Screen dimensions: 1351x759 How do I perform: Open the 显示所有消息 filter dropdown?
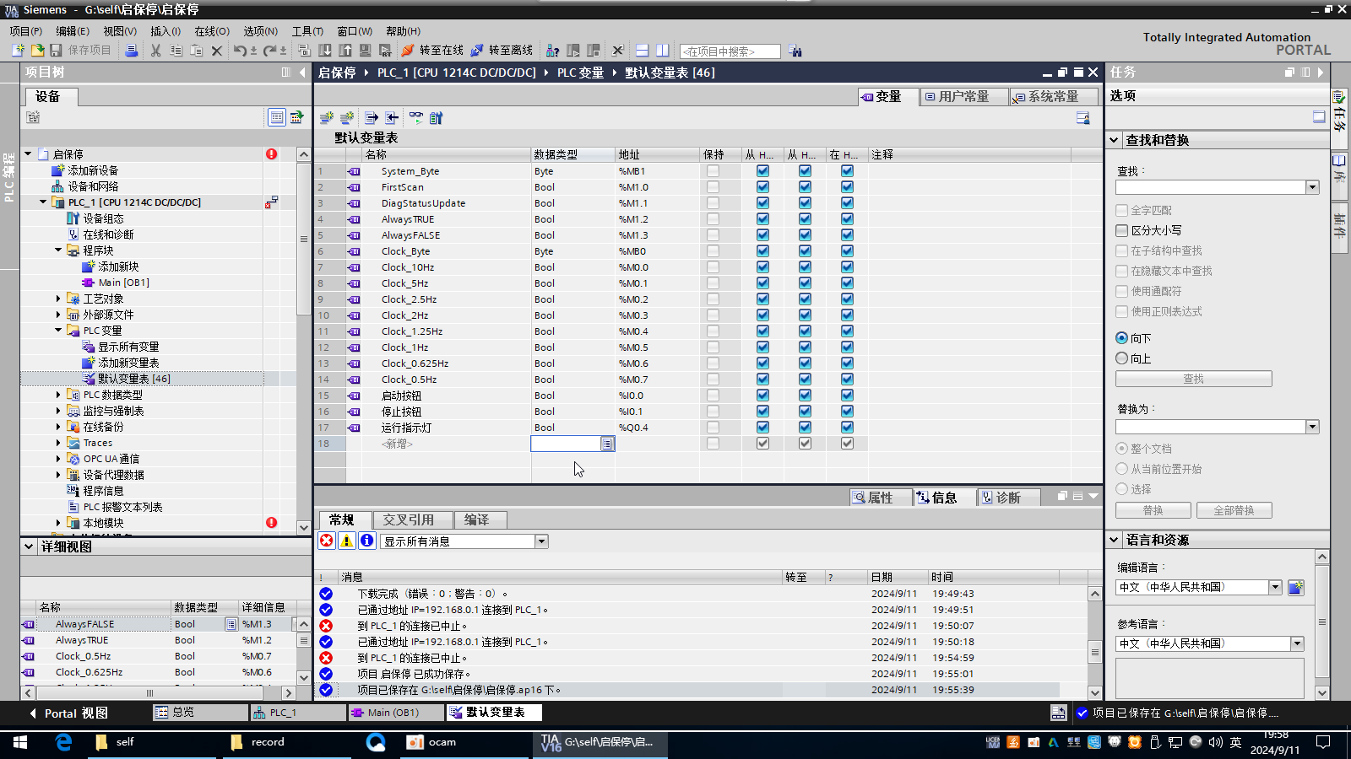[x=542, y=541]
